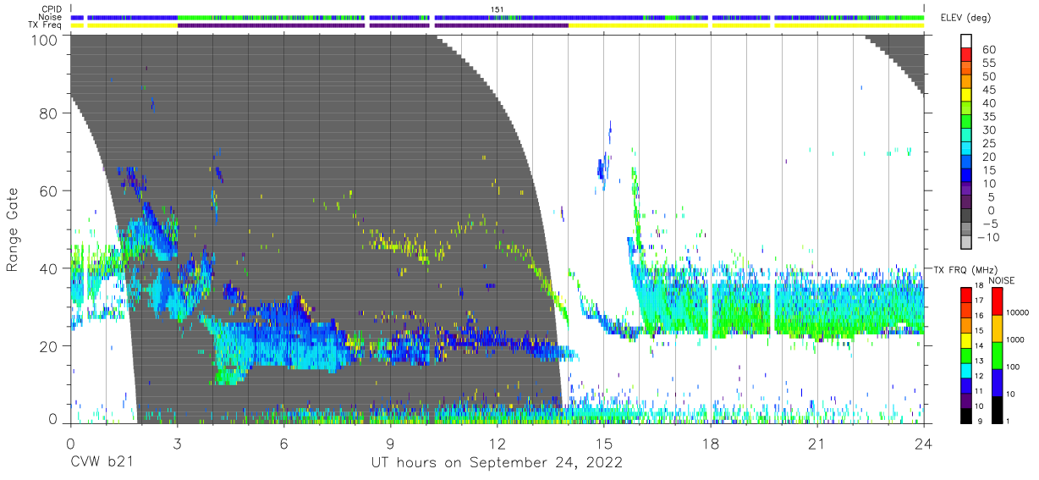Screen dimensions: 1039x480
Task: Click the '80' tick on the Range Gate axis
Action: [48, 113]
